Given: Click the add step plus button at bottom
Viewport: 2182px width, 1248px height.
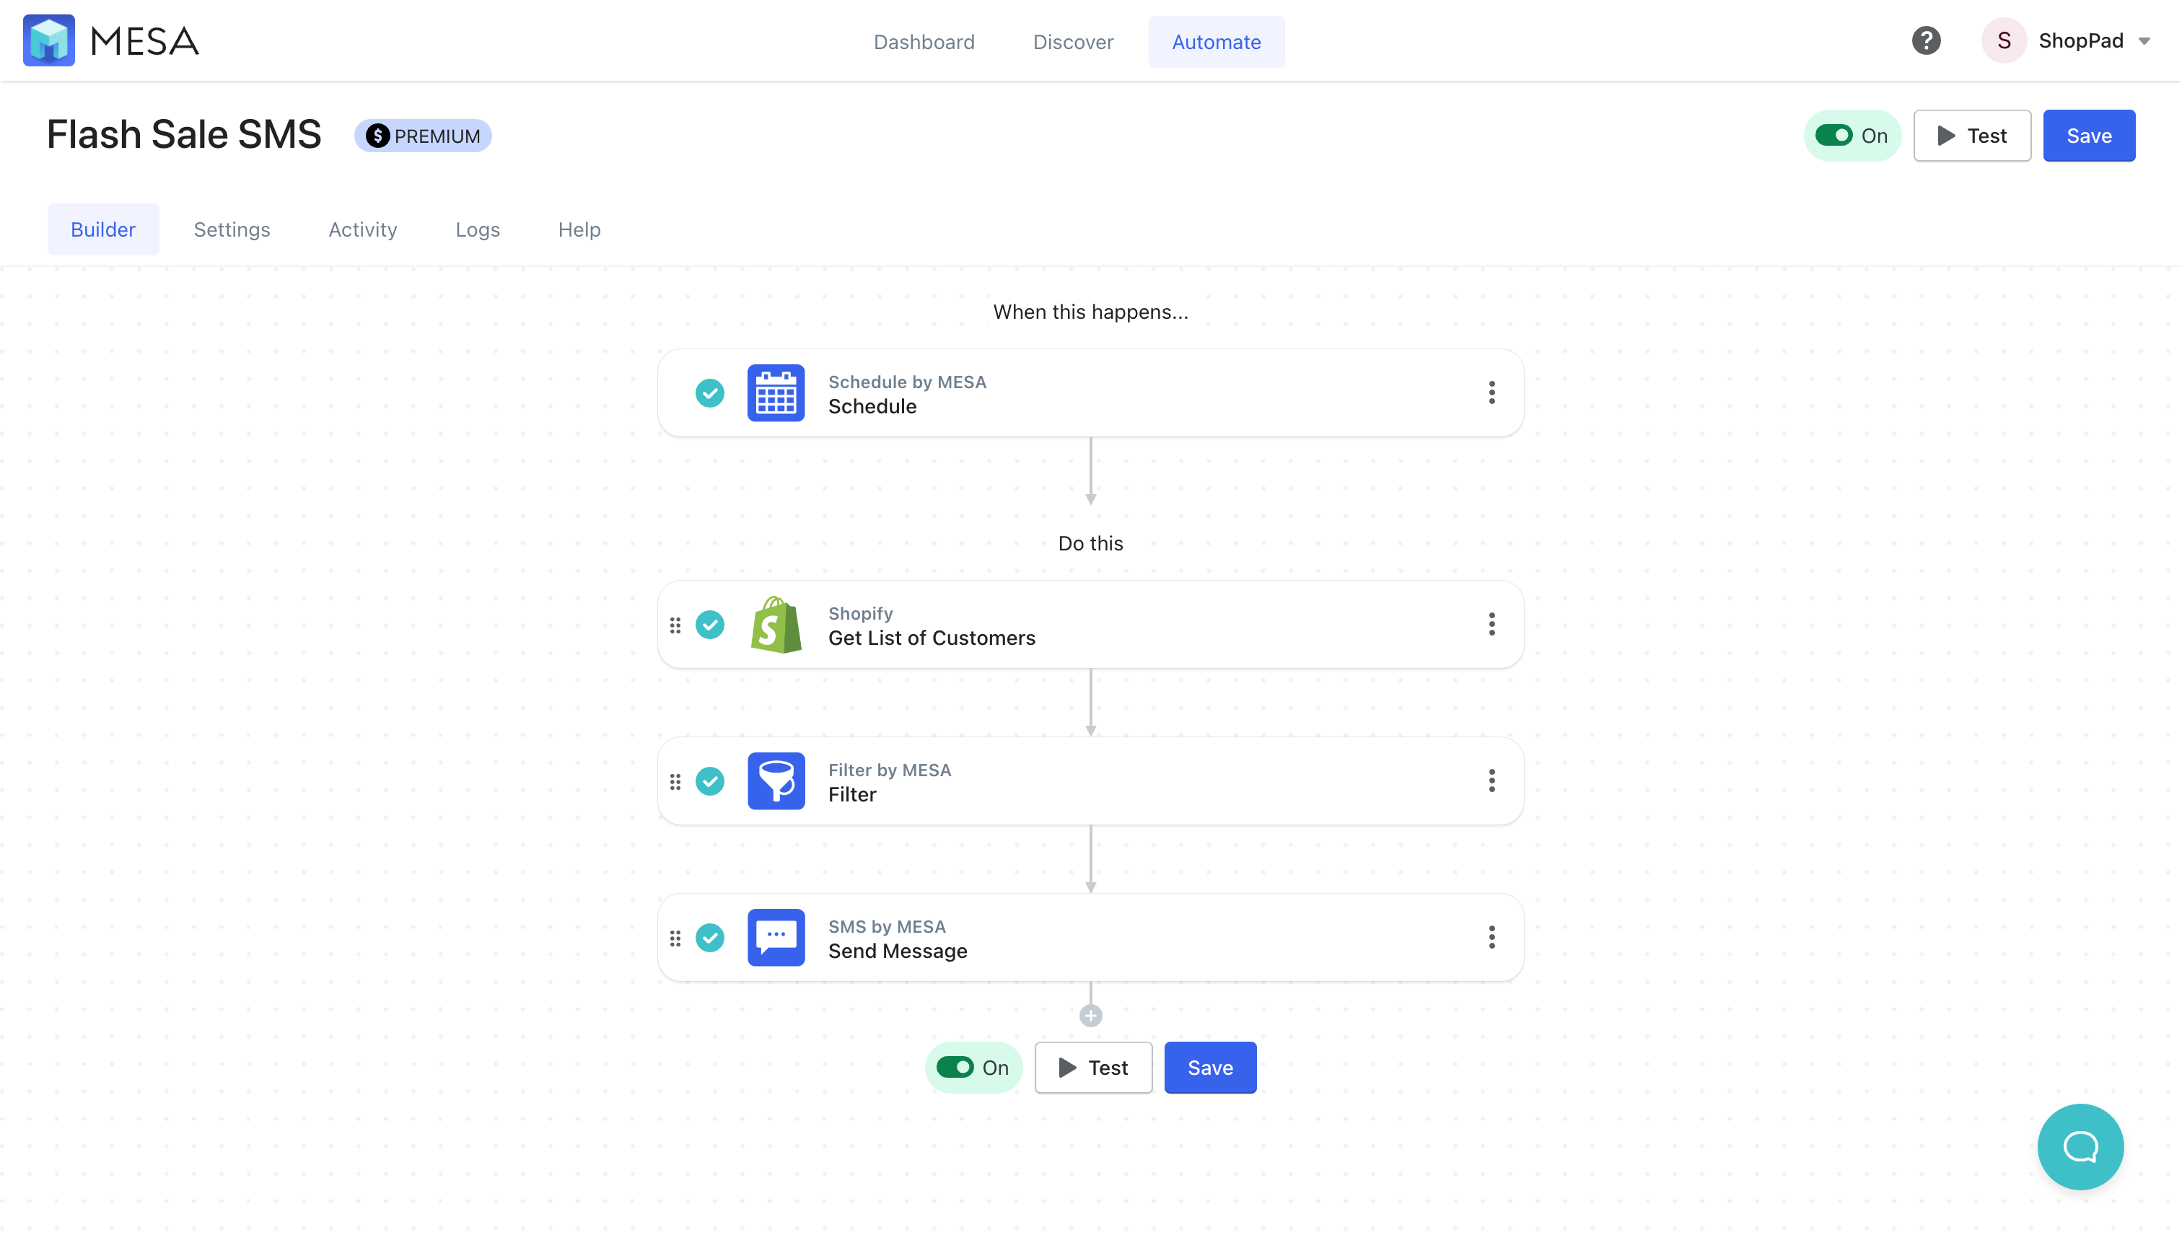Looking at the screenshot, I should tap(1091, 1016).
